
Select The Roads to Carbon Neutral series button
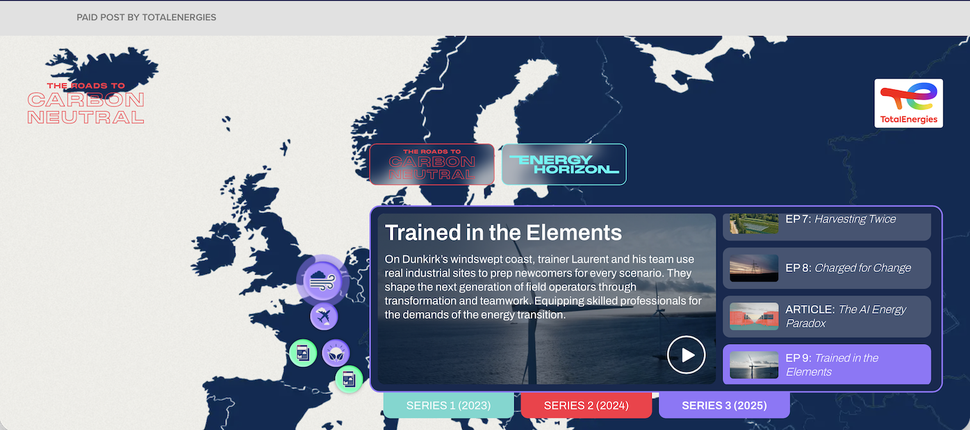click(431, 164)
